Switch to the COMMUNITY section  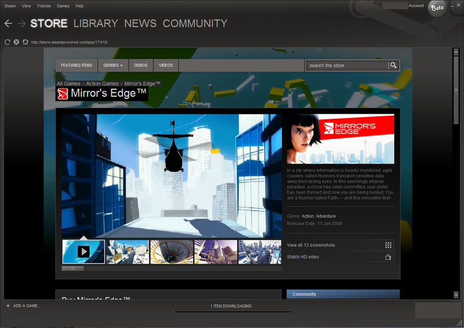click(195, 23)
